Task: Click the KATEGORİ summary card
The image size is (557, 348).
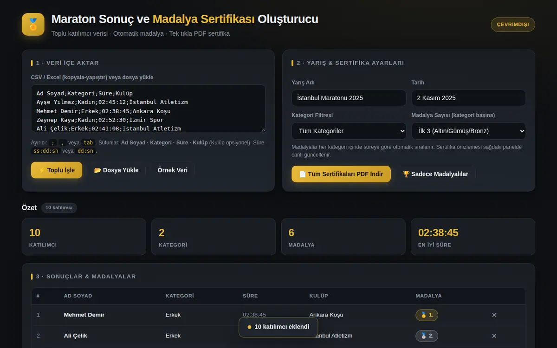Action: click(x=214, y=237)
